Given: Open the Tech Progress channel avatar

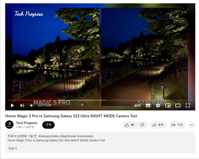Looking at the screenshot, I should (x=9, y=125).
